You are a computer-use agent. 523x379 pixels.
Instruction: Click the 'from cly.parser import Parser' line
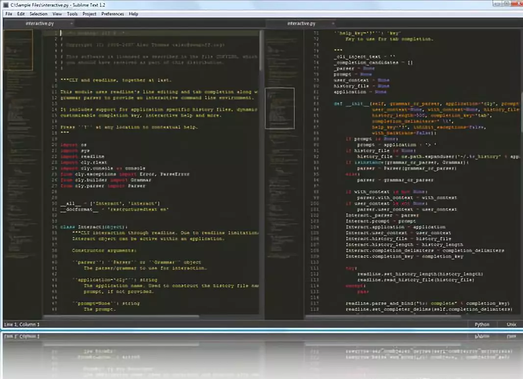click(103, 186)
